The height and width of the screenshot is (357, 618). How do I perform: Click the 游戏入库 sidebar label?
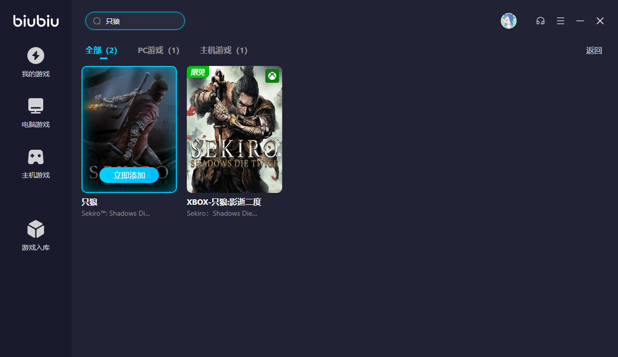tap(36, 248)
